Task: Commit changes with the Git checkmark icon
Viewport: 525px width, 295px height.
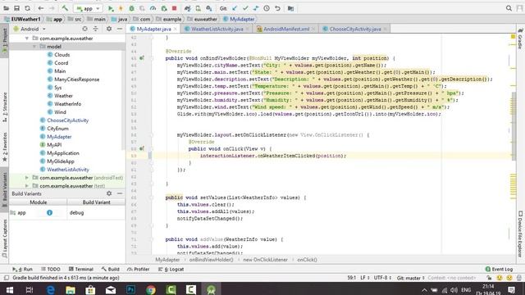Action: 245,8
